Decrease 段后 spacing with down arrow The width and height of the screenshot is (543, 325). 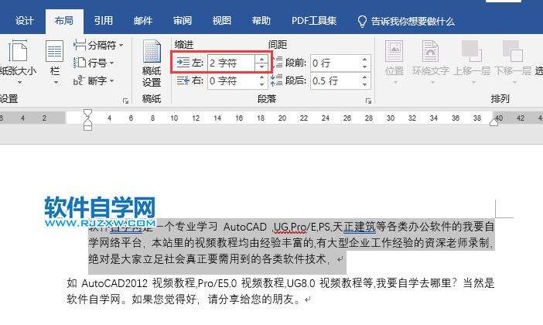pyautogui.click(x=364, y=84)
